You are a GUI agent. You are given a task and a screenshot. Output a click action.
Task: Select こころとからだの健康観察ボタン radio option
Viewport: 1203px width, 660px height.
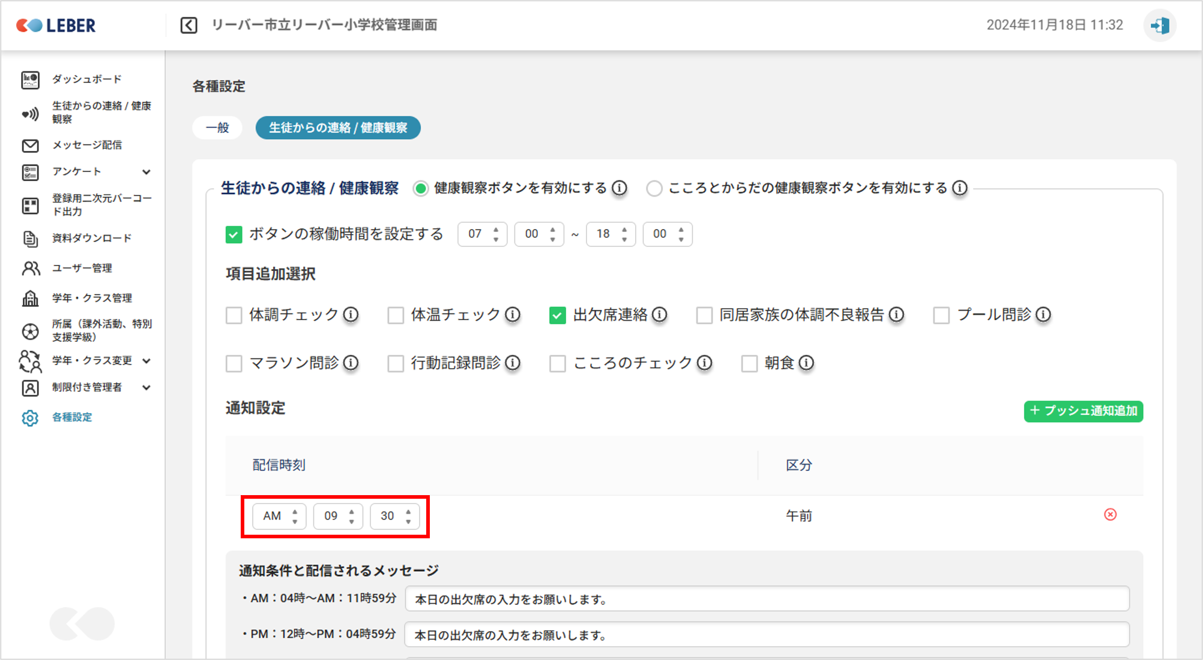(654, 189)
